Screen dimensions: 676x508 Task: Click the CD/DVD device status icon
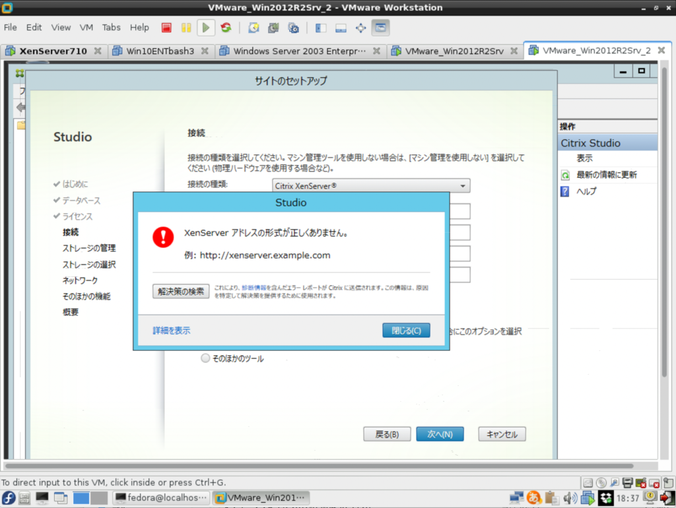[601, 483]
